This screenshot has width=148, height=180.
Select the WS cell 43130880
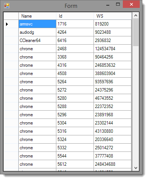coord(112,131)
